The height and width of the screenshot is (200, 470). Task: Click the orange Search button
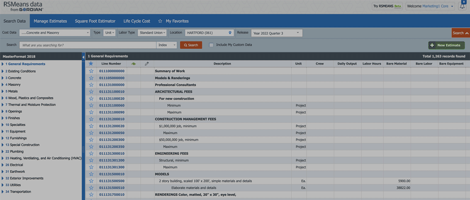pos(191,45)
